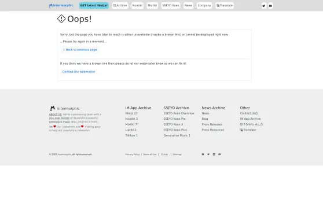Follow the ABOUT US footer link
Viewport: 323px width, 221px height.
55,115
